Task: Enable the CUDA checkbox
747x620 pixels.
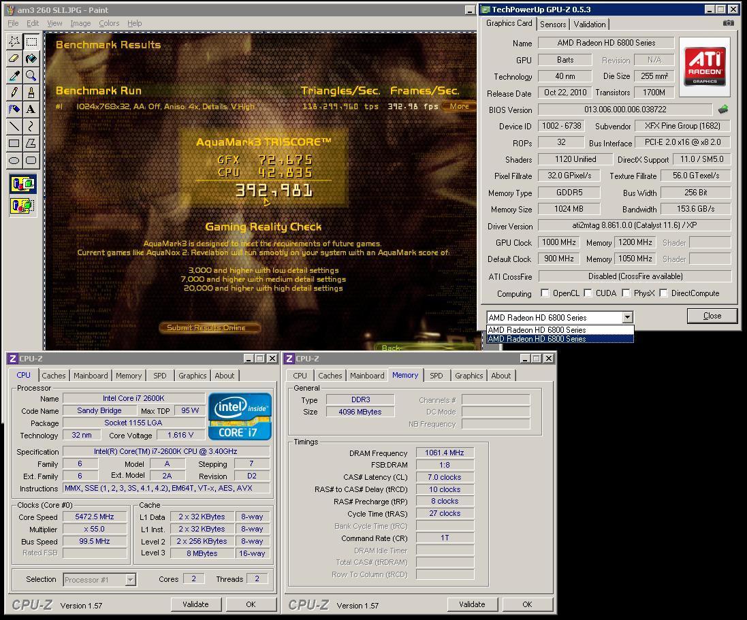Action: tap(588, 293)
